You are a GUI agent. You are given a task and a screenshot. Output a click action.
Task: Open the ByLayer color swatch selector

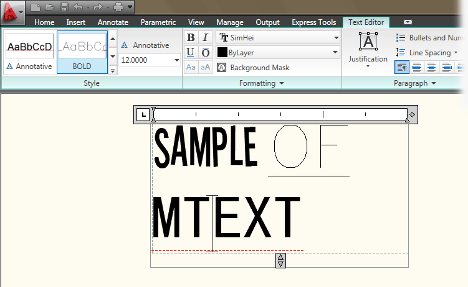click(x=278, y=53)
